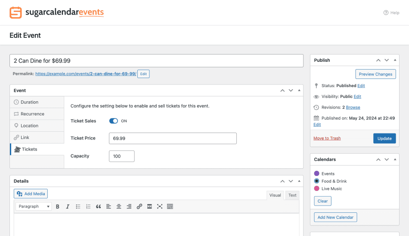The width and height of the screenshot is (409, 236).
Task: Select the Events calendar option
Action: tap(317, 174)
